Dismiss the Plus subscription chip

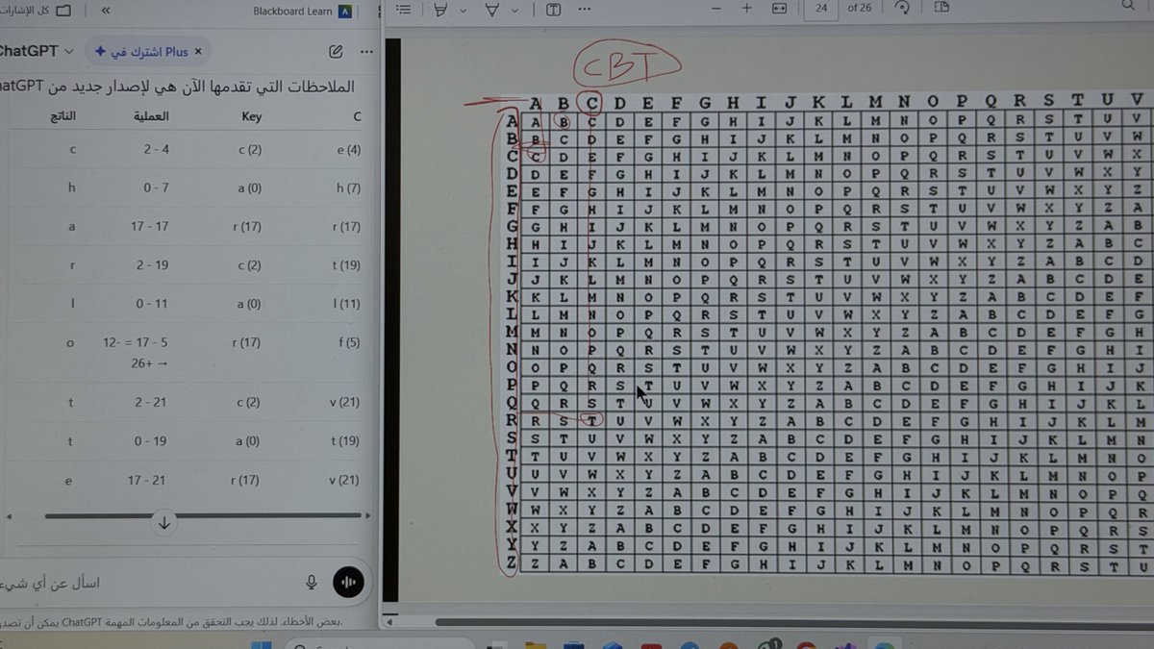(198, 51)
